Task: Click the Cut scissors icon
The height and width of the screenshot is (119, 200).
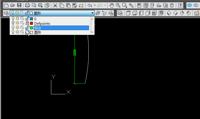Action: pos(55,5)
